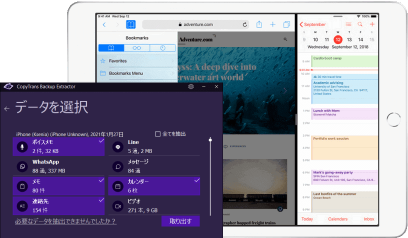Reload adventure.com in Safari
This screenshot has width=408, height=238.
pyautogui.click(x=244, y=24)
